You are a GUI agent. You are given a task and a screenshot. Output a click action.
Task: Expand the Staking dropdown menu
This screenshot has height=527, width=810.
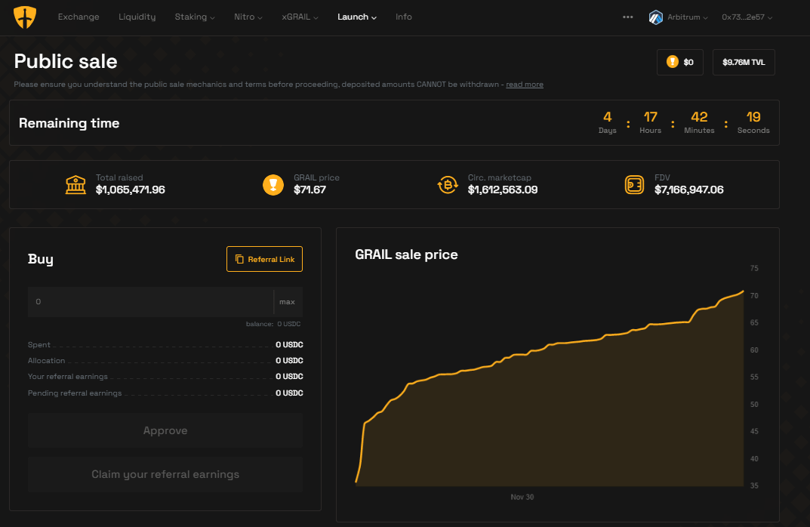(194, 17)
